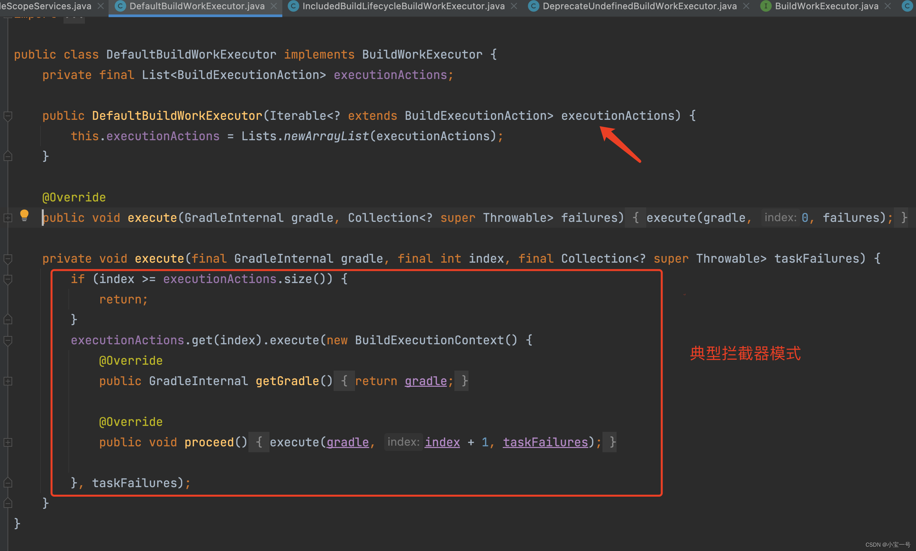Click GradleInternal parameter type in public execute

(x=234, y=218)
